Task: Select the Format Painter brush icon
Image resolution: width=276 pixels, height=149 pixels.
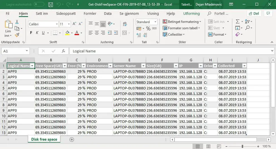Action: (x=17, y=35)
